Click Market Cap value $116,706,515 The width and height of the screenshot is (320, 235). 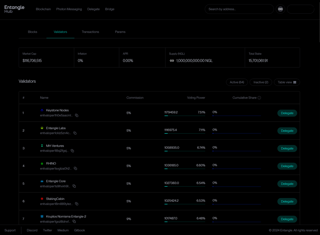click(32, 61)
